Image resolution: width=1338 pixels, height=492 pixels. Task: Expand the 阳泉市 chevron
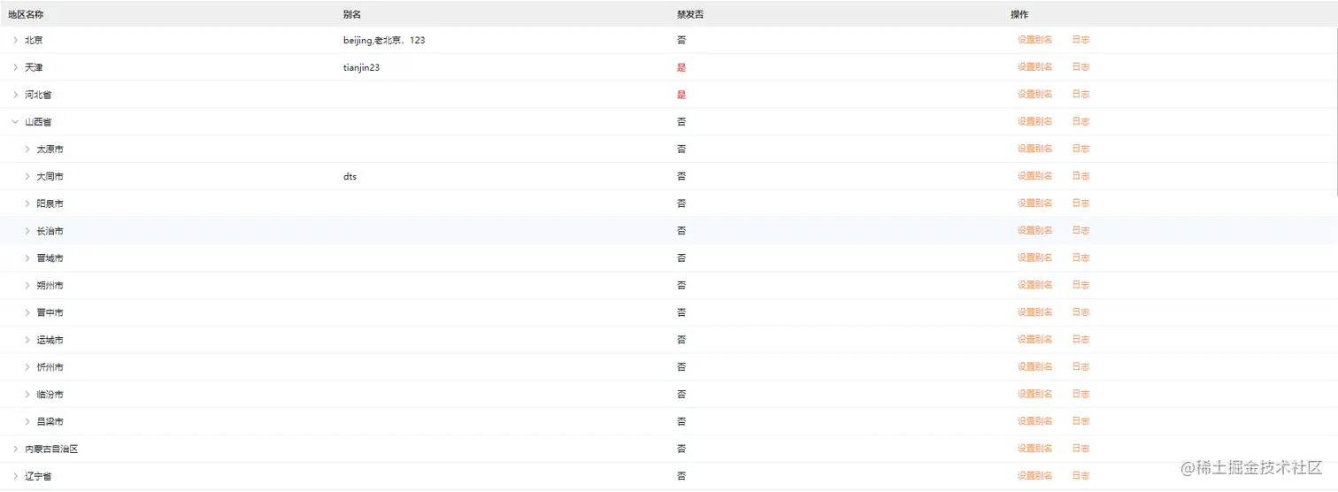27,204
